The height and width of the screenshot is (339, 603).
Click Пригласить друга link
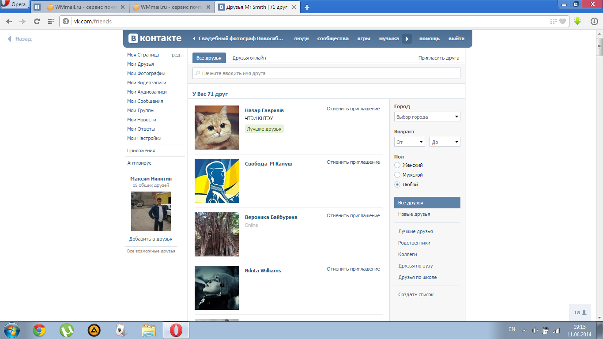pyautogui.click(x=439, y=58)
